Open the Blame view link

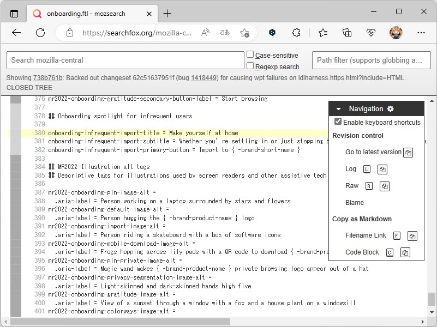(355, 203)
